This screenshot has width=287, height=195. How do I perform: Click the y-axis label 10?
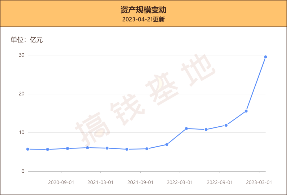click(x=22, y=132)
